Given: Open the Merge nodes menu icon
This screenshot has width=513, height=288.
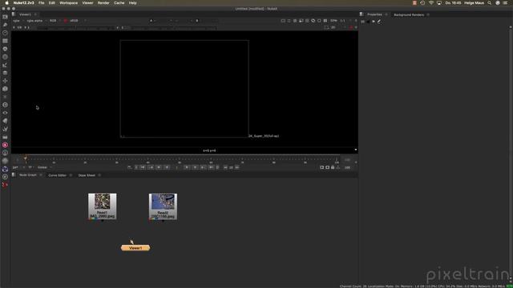Looking at the screenshot, I should click(5, 73).
